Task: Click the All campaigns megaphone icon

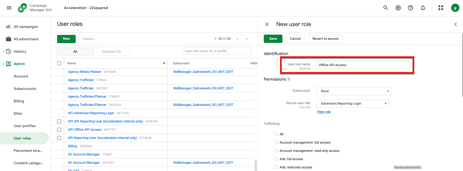Action: (9, 27)
